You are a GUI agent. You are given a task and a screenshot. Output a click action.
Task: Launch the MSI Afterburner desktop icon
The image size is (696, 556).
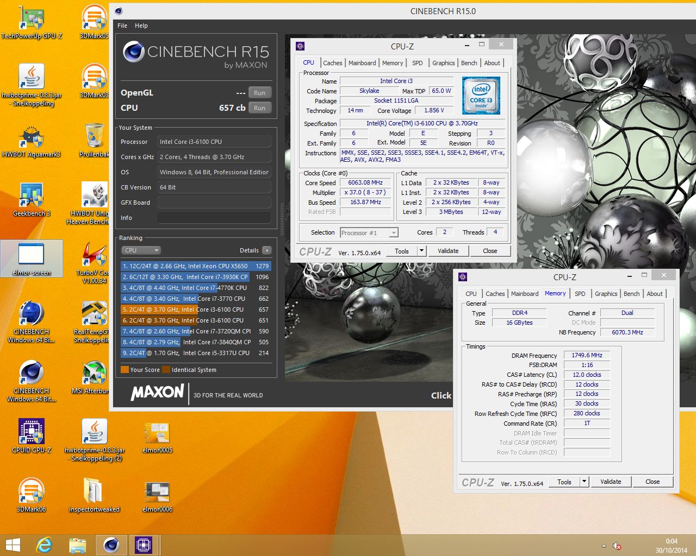(91, 377)
